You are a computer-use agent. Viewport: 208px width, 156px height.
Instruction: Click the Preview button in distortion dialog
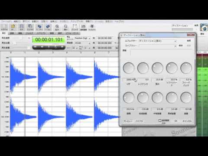click(128, 121)
